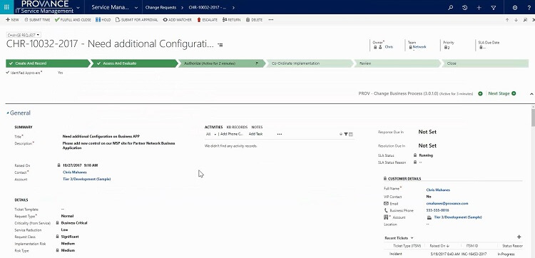Switch to Notes tab
The height and width of the screenshot is (258, 535).
pos(257,127)
